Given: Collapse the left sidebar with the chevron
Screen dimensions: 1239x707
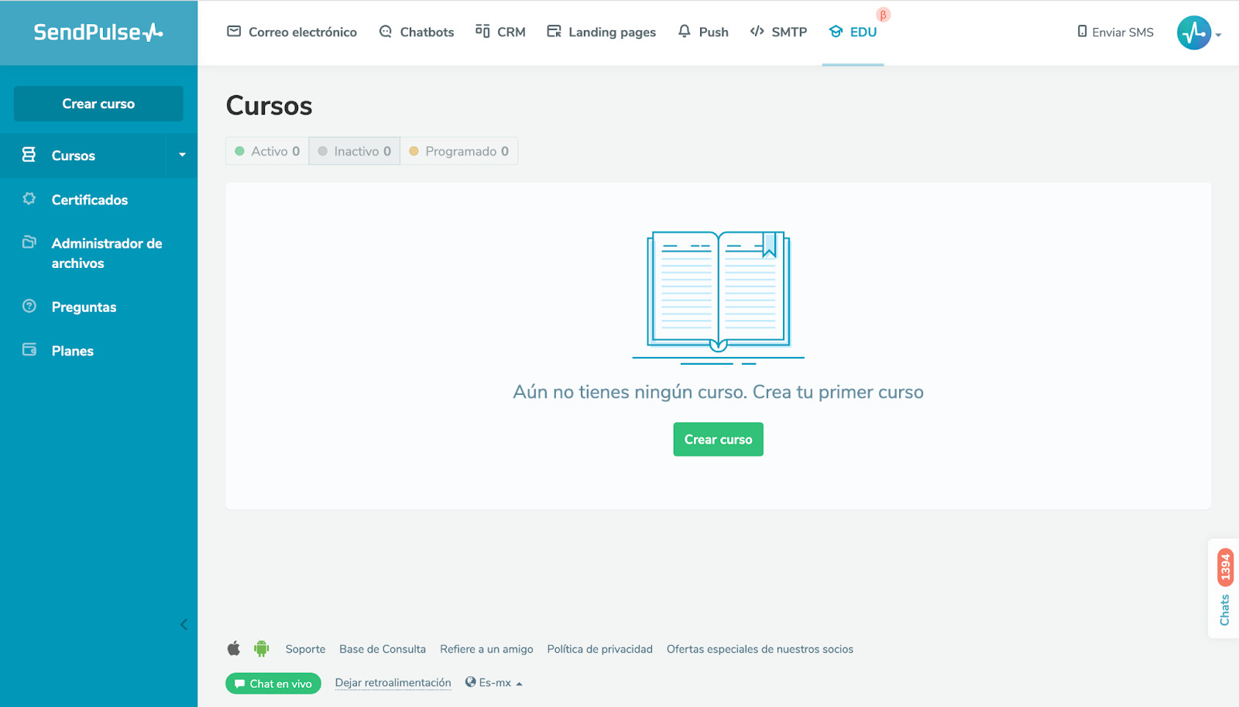Looking at the screenshot, I should (x=184, y=624).
